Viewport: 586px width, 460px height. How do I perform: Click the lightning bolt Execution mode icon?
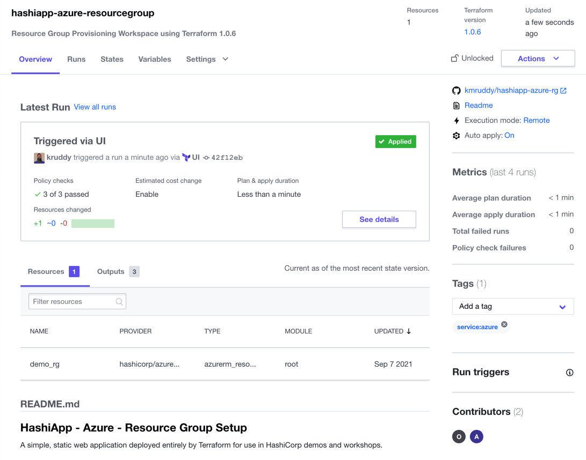click(x=456, y=120)
